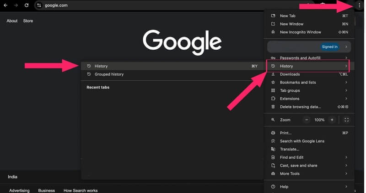Open More Tools submenu
The height and width of the screenshot is (193, 366).
click(x=309, y=174)
